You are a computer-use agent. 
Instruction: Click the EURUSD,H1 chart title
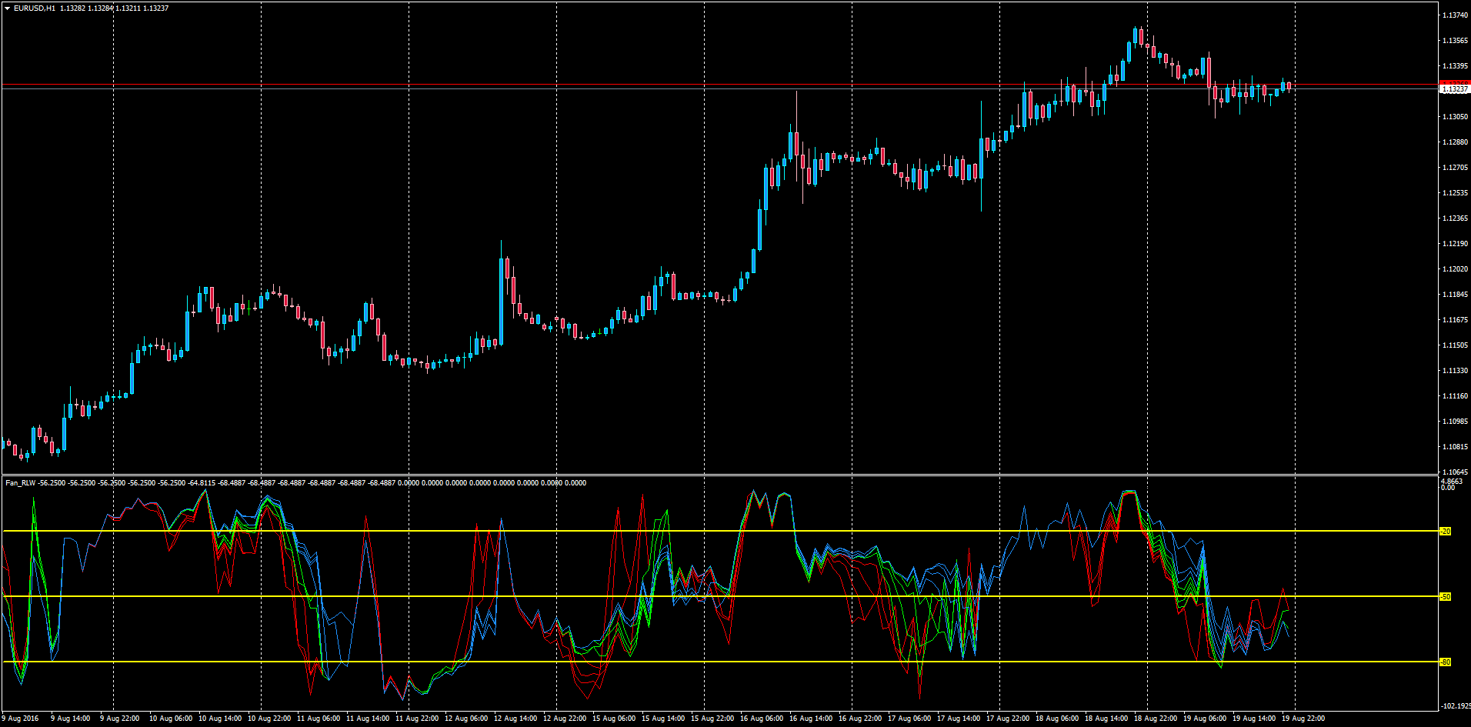34,8
